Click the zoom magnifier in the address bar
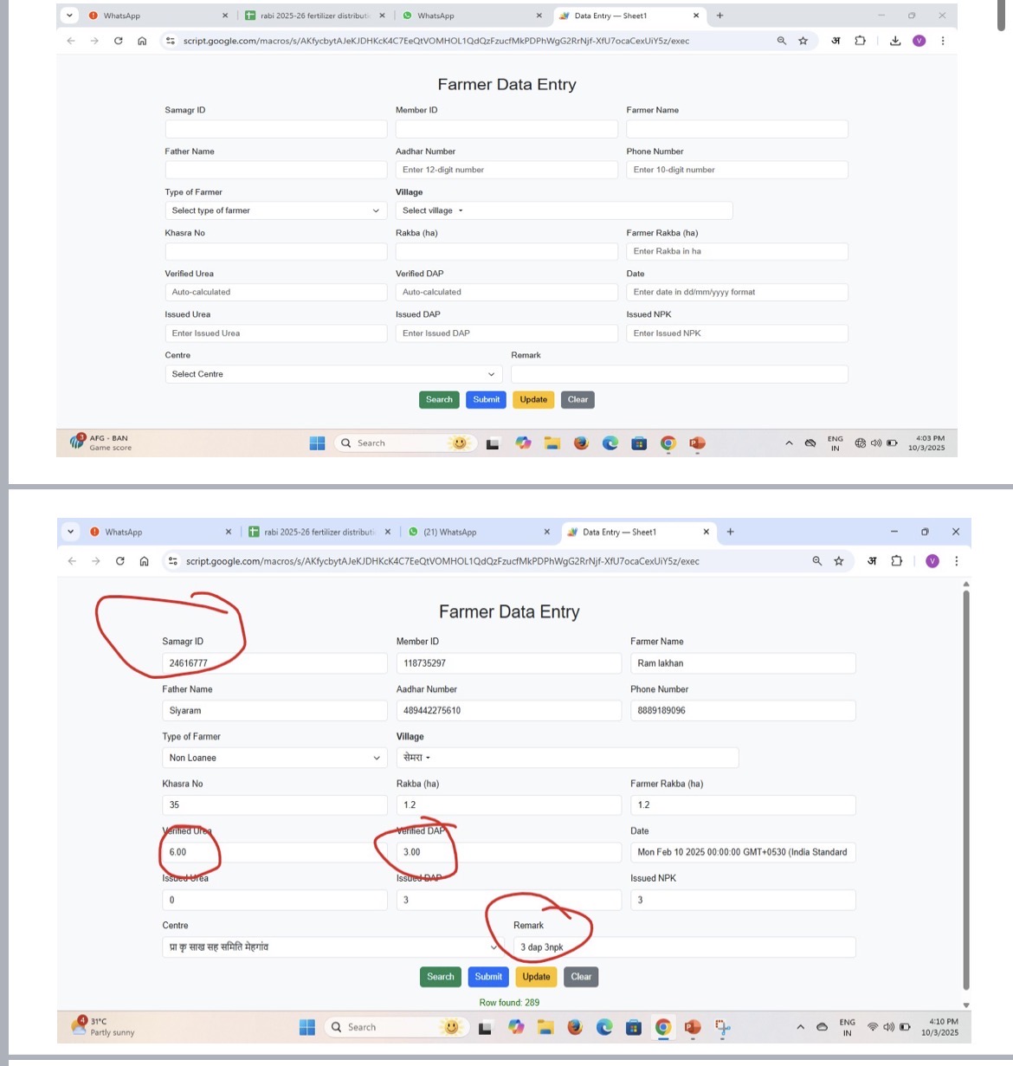The width and height of the screenshot is (1013, 1066). 781,41
